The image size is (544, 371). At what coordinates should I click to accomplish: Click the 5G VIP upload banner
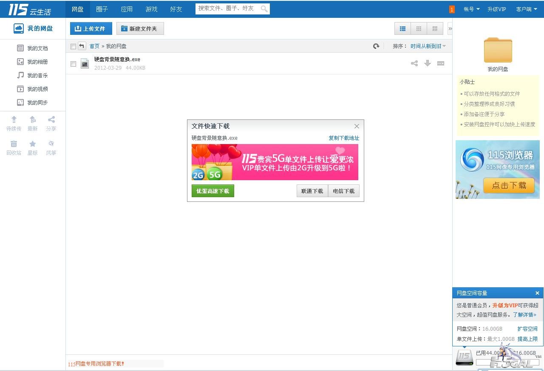pyautogui.click(x=275, y=162)
